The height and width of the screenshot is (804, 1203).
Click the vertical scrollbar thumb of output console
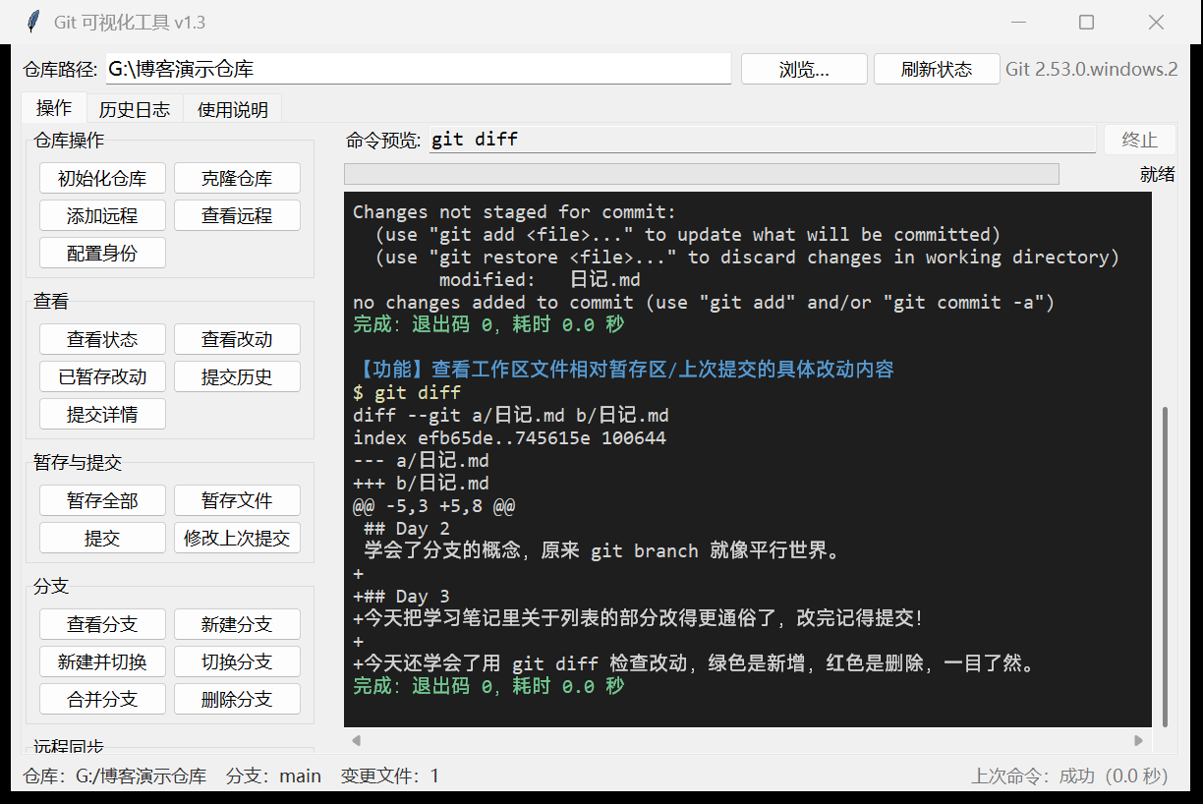[1165, 566]
